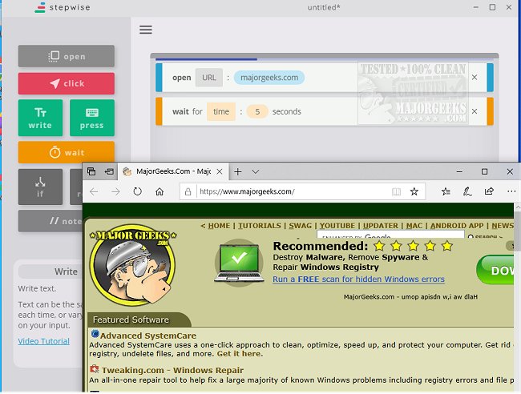521x394 pixels.
Task: Open the UPDATER link
Action: [x=381, y=226]
